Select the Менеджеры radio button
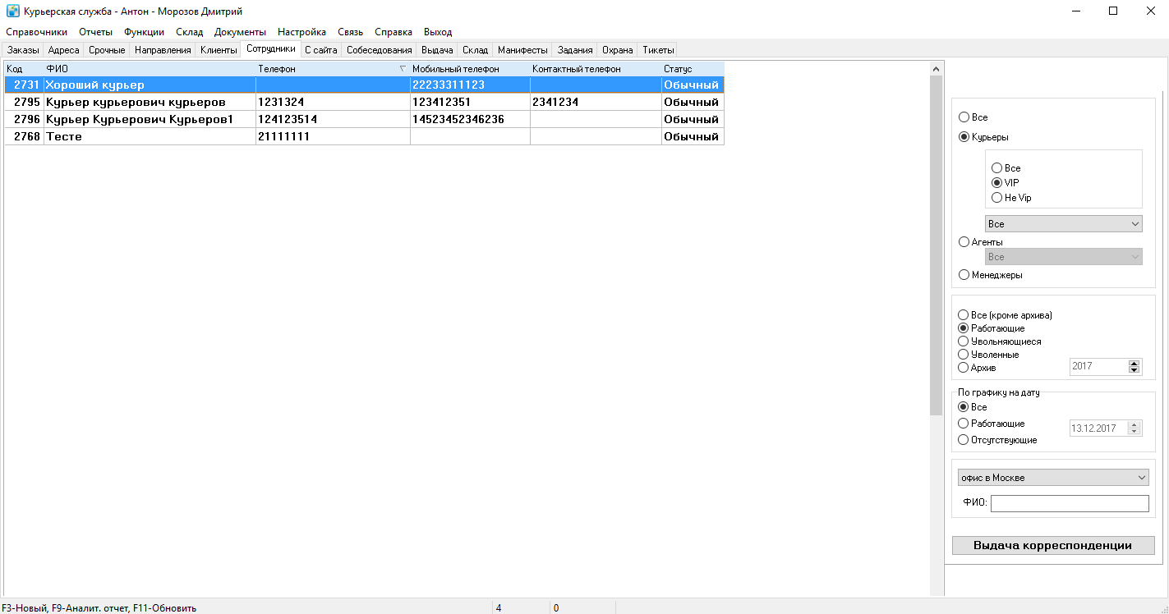Viewport: 1169px width, 614px height. [x=964, y=275]
